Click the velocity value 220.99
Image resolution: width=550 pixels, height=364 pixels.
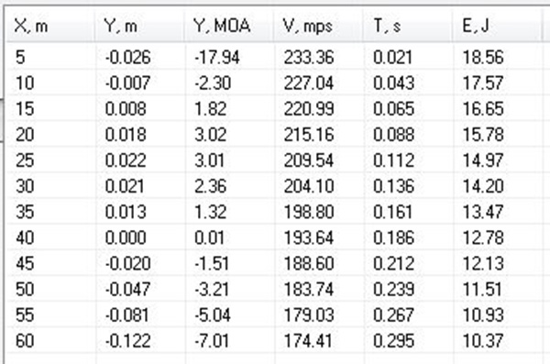coord(309,108)
